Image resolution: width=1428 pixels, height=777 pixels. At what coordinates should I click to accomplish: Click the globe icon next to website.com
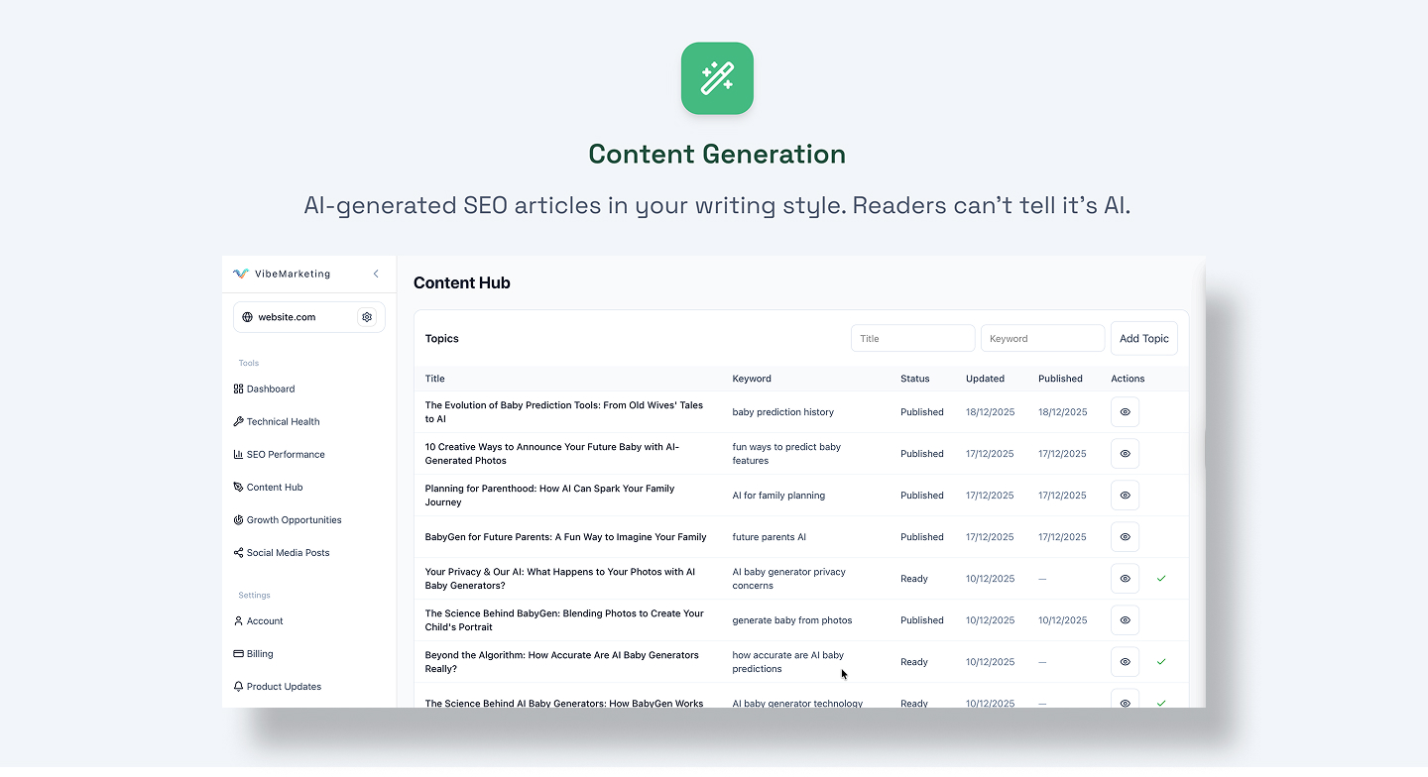point(247,317)
